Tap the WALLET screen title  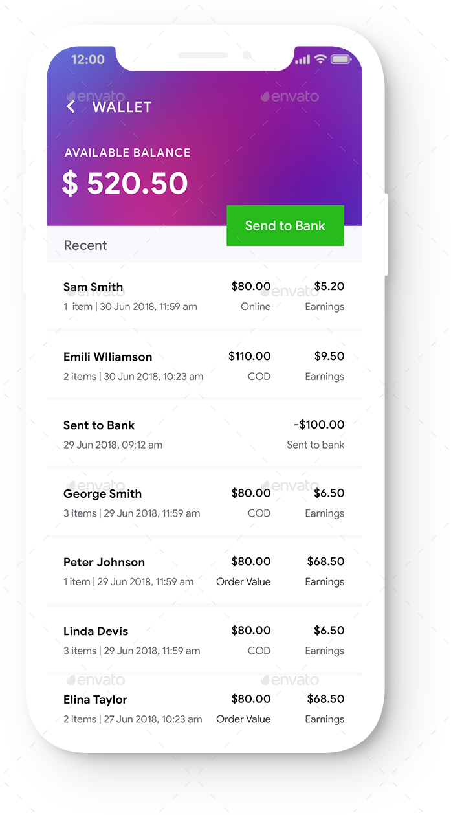pyautogui.click(x=122, y=106)
